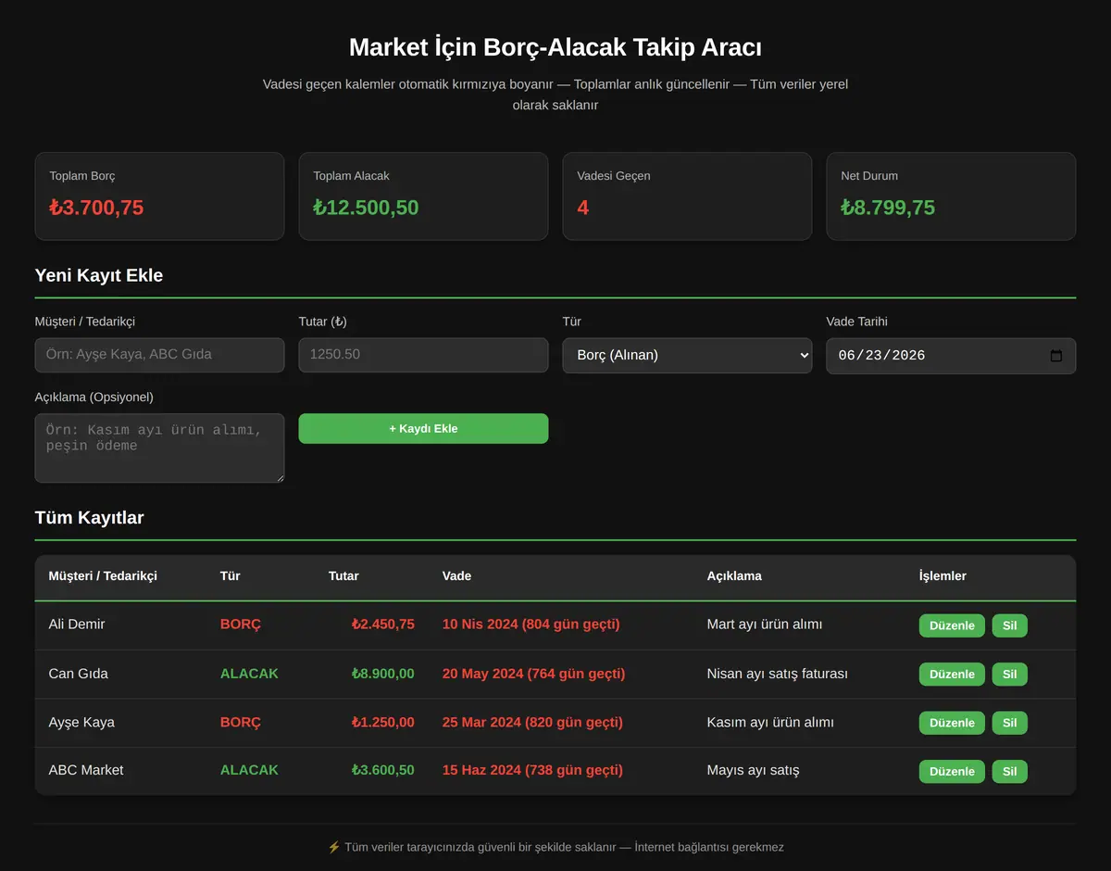The image size is (1111, 871).
Task: Click the Toplam Borç summary card
Action: point(159,196)
